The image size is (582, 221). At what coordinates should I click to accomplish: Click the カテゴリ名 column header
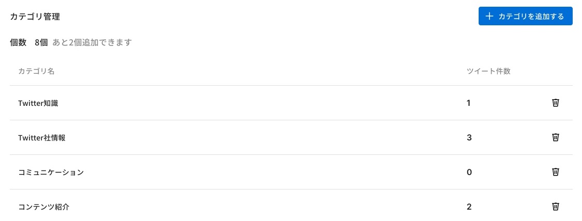coord(36,71)
